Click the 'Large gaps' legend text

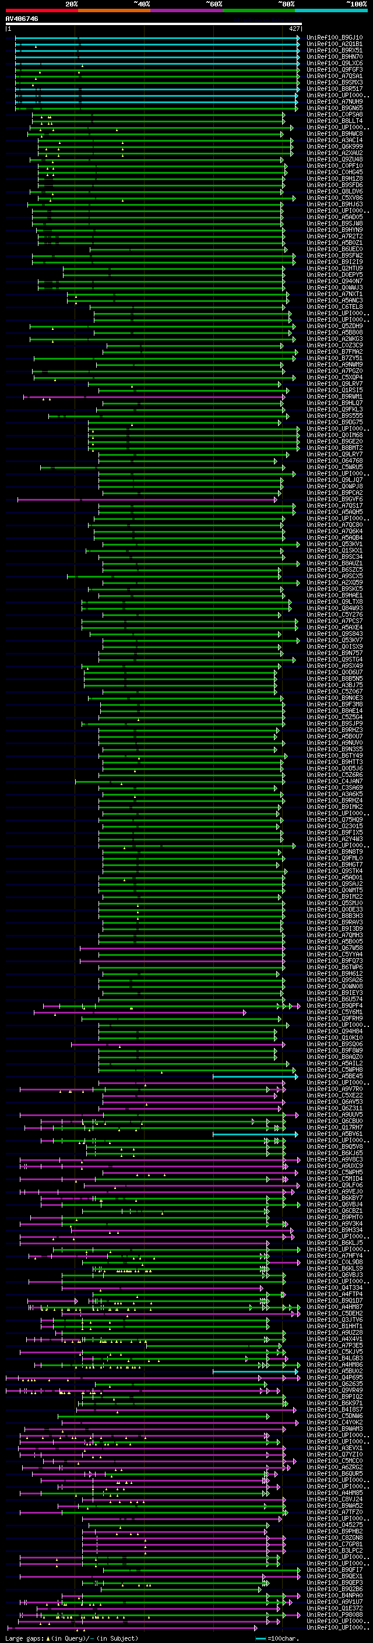pyautogui.click(x=25, y=1638)
